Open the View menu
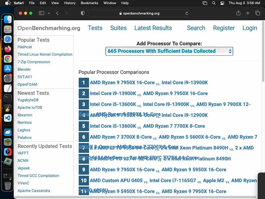 click(x=55, y=3)
